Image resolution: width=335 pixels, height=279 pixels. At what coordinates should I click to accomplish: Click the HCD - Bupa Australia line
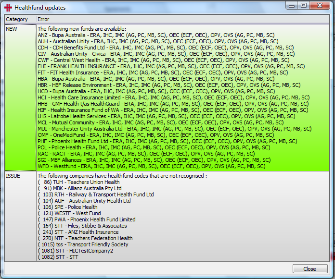(156, 91)
